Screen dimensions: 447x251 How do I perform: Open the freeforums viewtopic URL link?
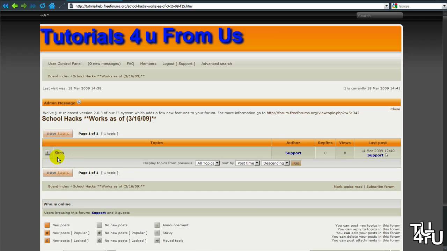(313, 113)
